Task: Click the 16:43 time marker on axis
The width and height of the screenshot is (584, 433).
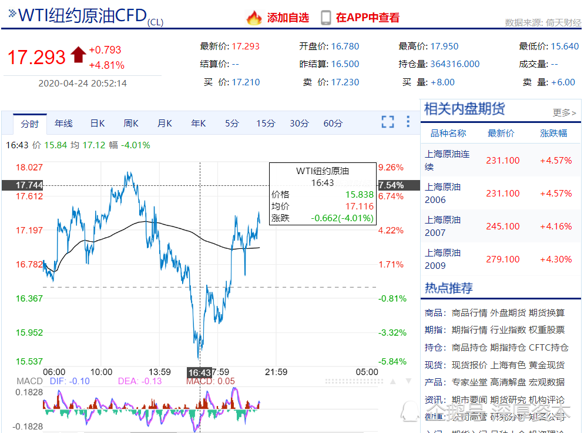Action: [x=200, y=372]
